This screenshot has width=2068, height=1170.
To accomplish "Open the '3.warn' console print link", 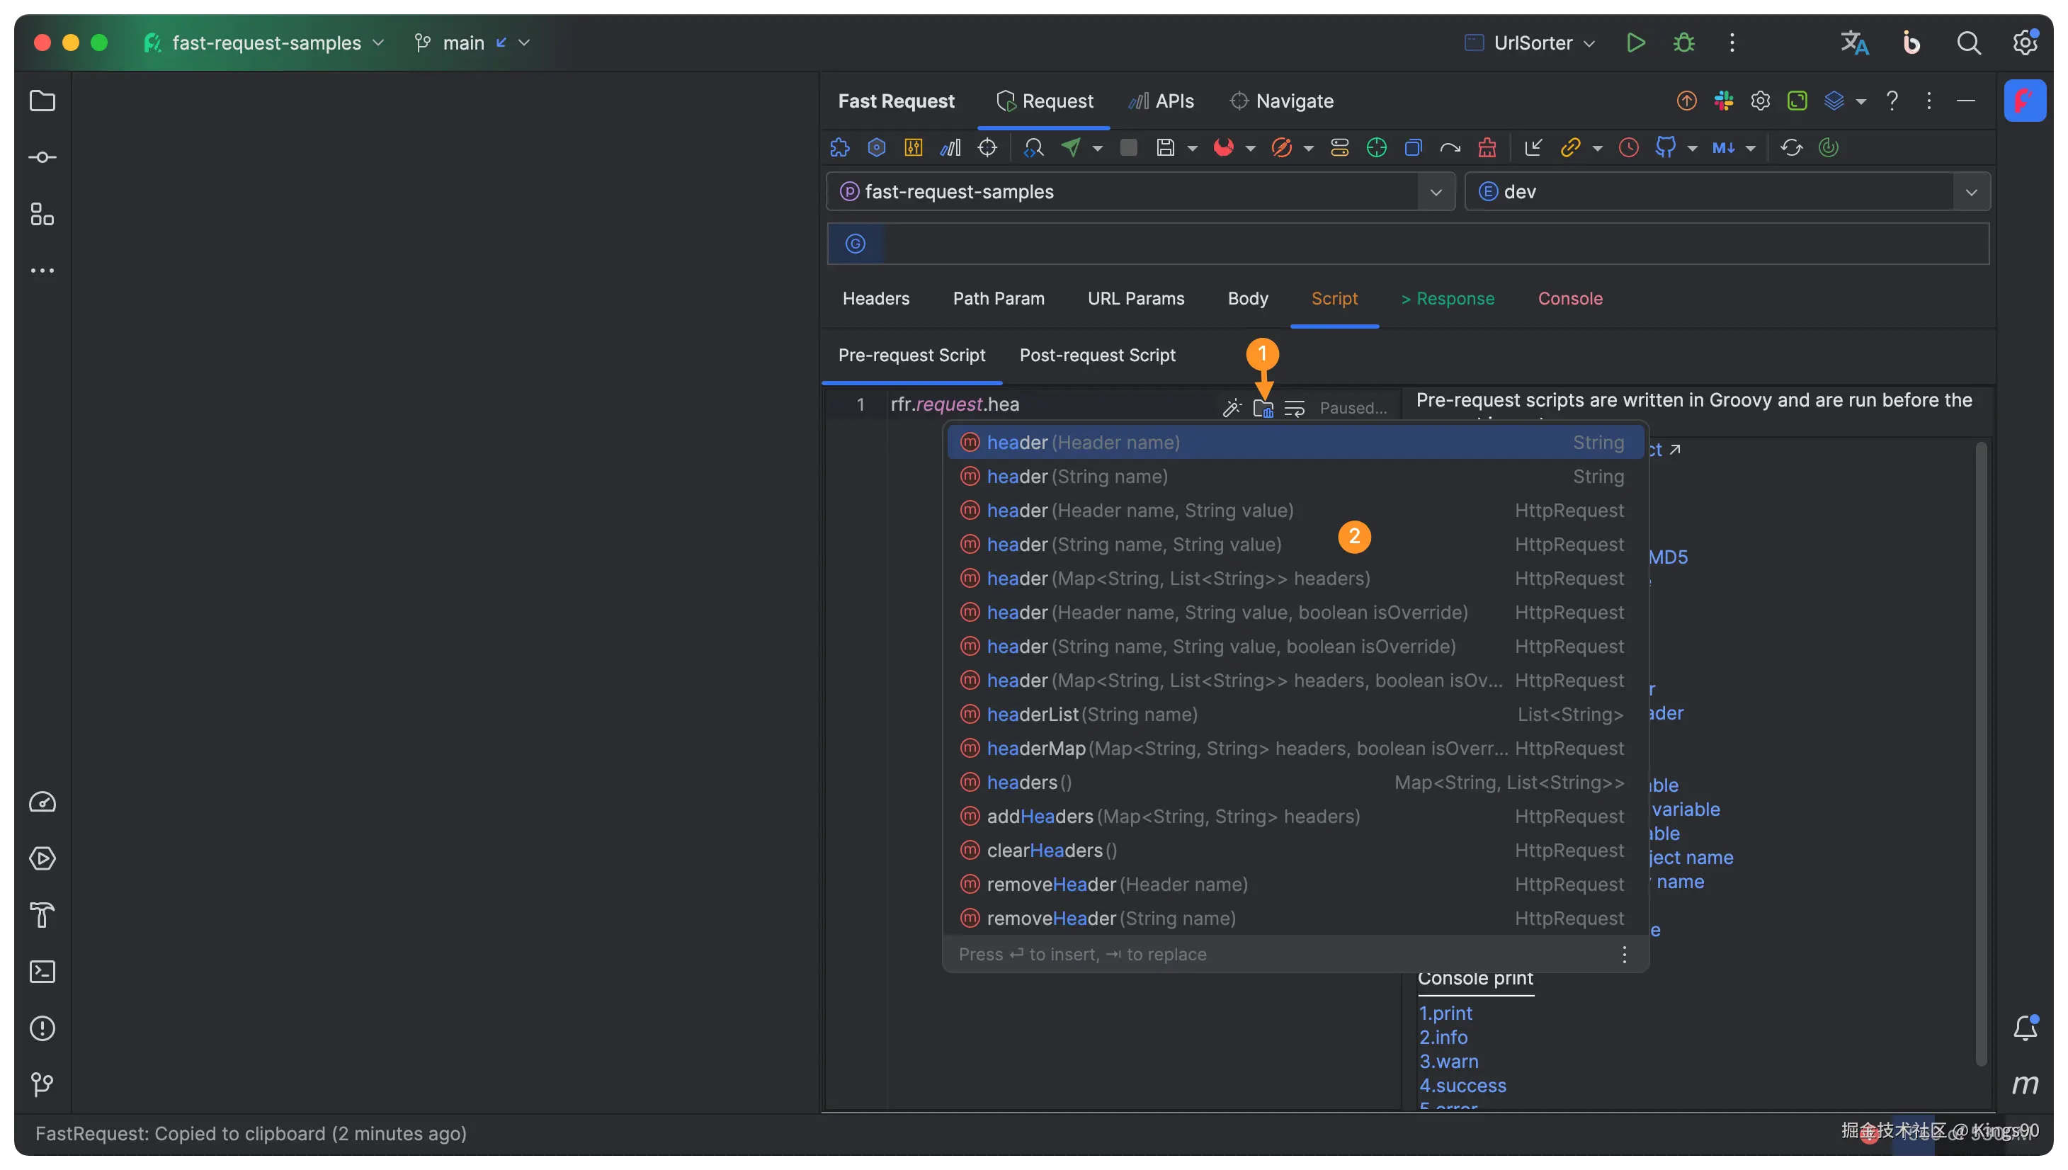I will [1448, 1061].
